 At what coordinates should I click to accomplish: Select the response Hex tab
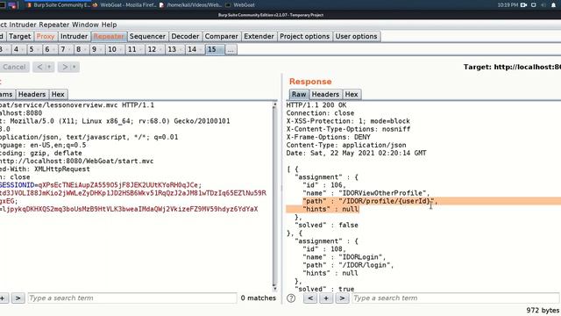[352, 94]
